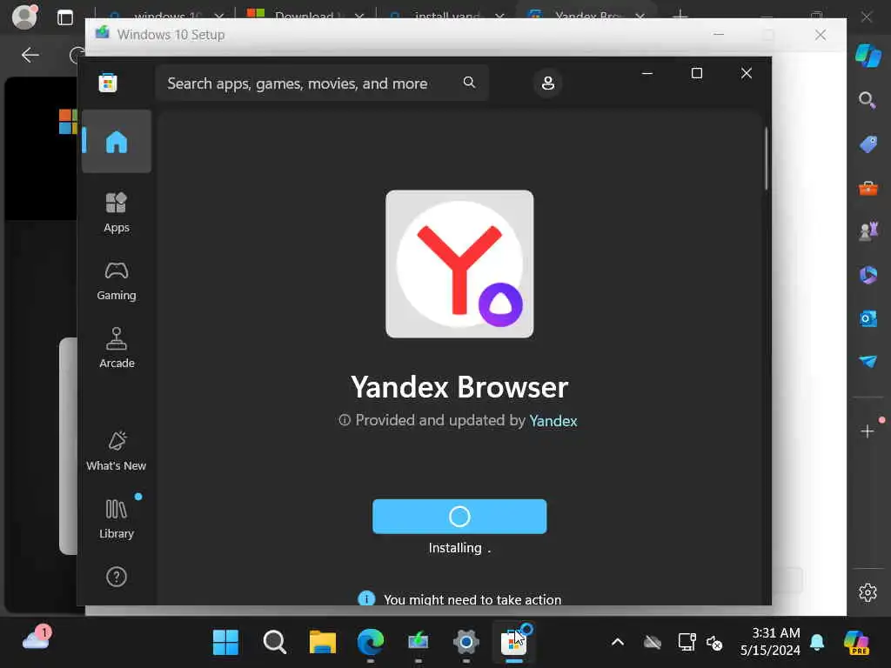891x668 pixels.
Task: Open the Store user account icon
Action: tap(548, 83)
